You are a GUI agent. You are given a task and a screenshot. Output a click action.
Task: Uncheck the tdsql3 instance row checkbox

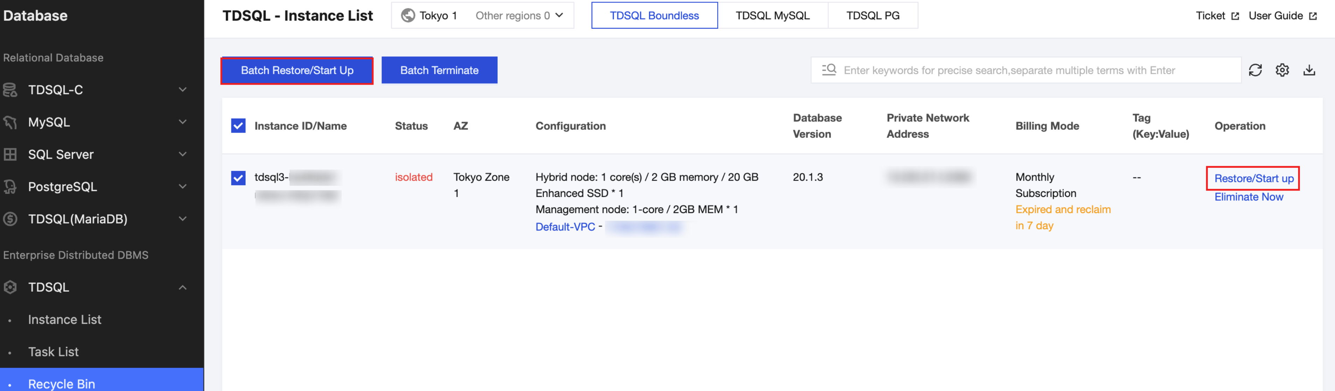pyautogui.click(x=238, y=178)
